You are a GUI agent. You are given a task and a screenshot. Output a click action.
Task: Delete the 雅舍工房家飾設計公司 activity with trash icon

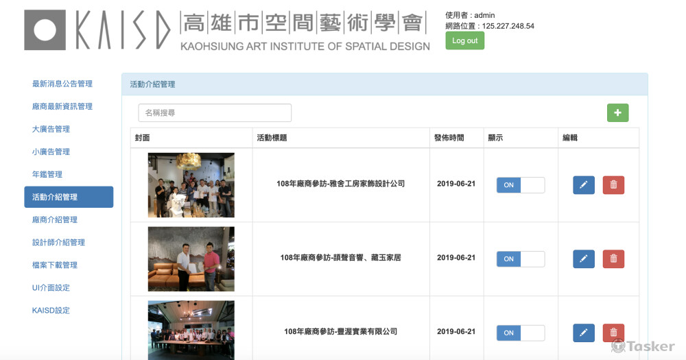pos(613,185)
